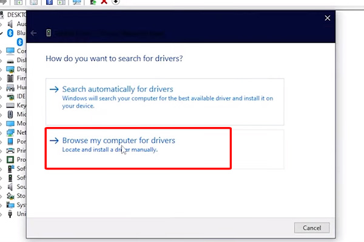Select the Audio speaker icon in tree
364x242 pixels.
pyautogui.click(x=10, y=24)
